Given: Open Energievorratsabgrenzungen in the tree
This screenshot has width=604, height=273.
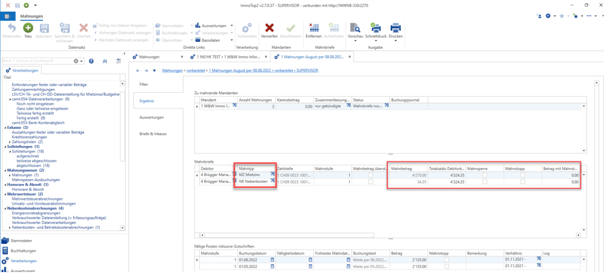Looking at the screenshot, I should point(36,213).
